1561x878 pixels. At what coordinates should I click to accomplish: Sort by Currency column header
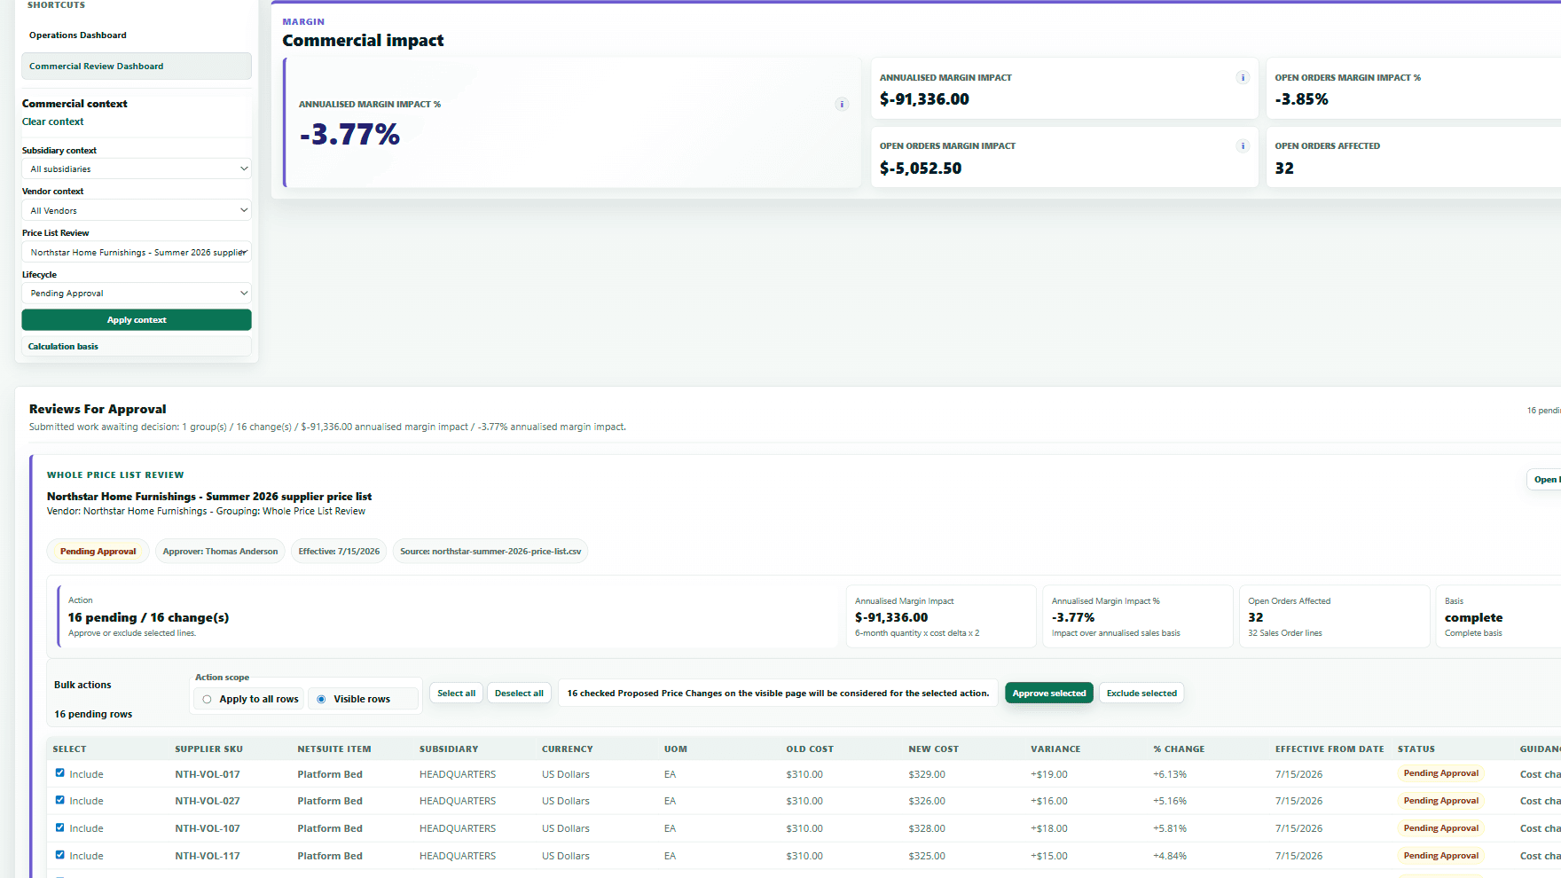[x=568, y=749]
